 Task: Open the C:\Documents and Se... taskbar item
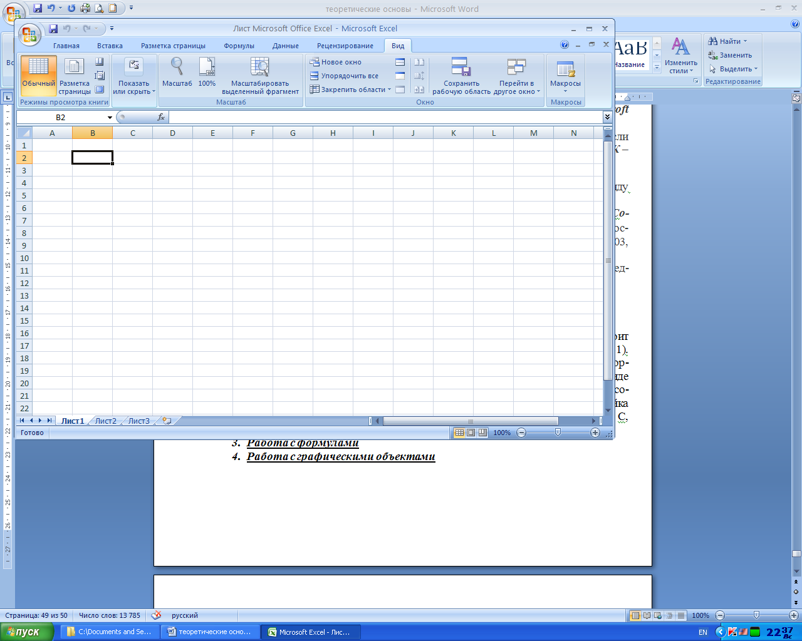pyautogui.click(x=110, y=632)
